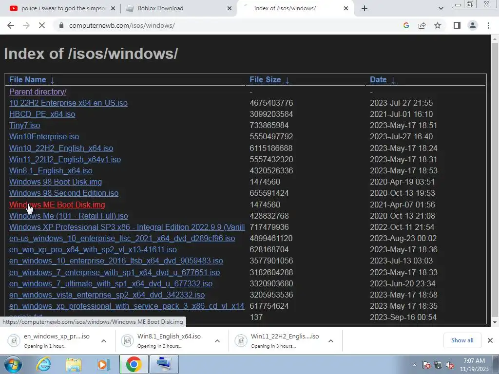Download Win8.1_English_x64.iso from the list

(51, 170)
